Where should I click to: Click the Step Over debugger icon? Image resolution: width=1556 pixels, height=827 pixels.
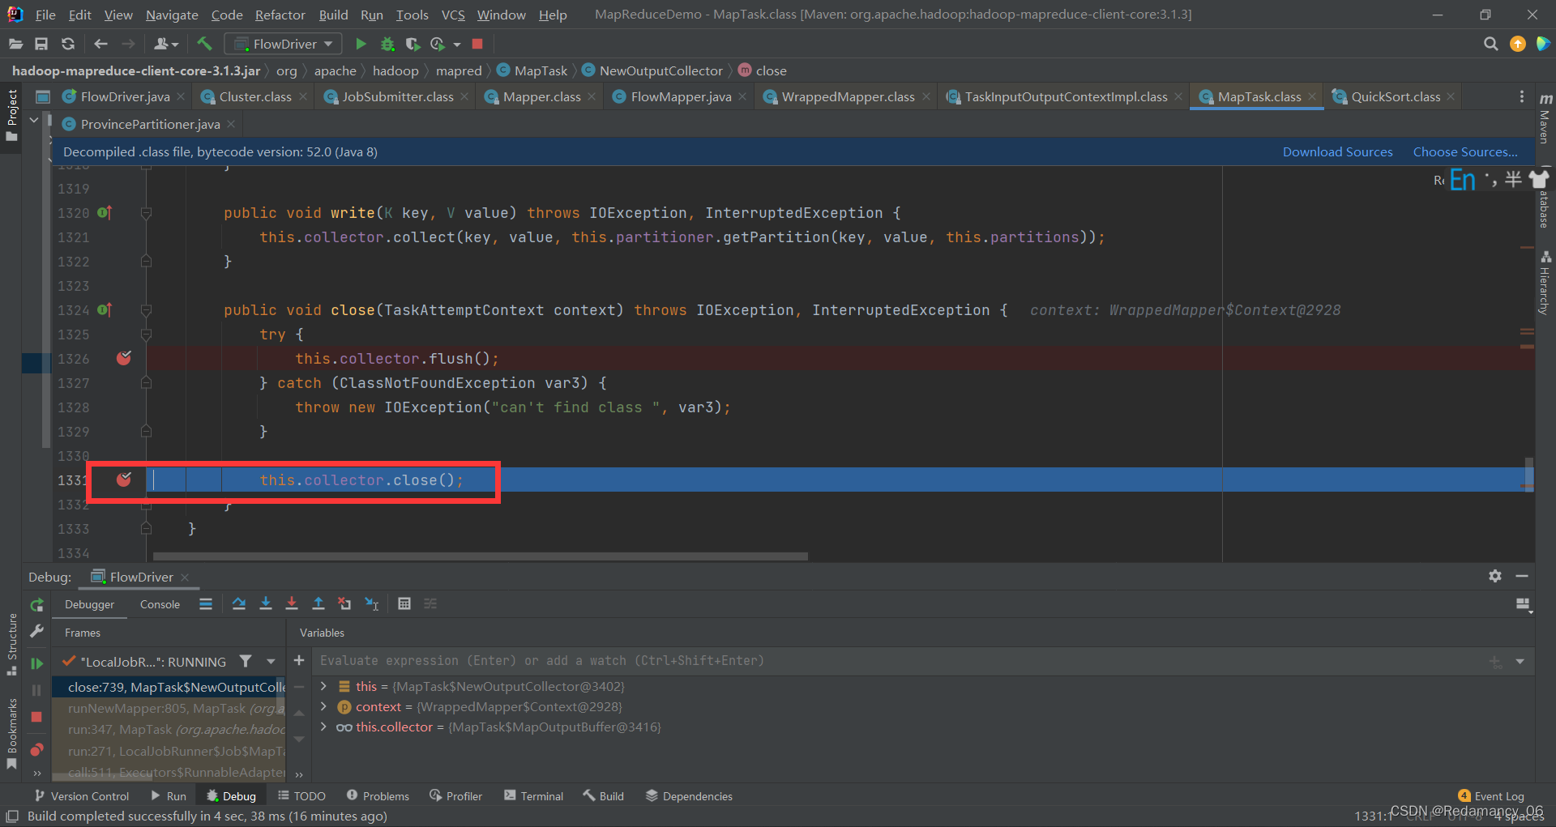[x=239, y=603]
